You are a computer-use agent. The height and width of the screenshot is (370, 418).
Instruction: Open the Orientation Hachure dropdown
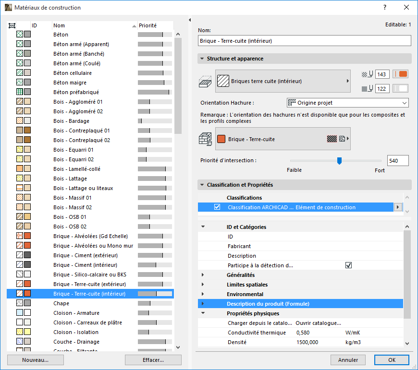348,103
